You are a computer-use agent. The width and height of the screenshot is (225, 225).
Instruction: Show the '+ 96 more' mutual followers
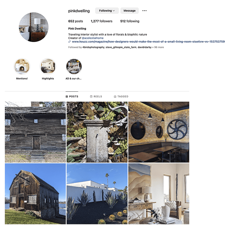(x=158, y=47)
